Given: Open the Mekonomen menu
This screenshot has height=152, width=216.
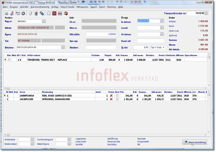Looking at the screenshot, I should pyautogui.click(x=82, y=7).
